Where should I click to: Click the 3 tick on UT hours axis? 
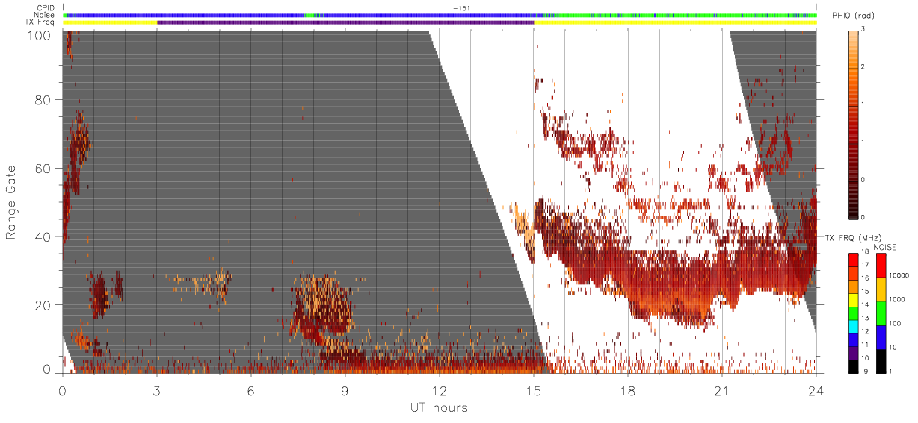(x=156, y=390)
